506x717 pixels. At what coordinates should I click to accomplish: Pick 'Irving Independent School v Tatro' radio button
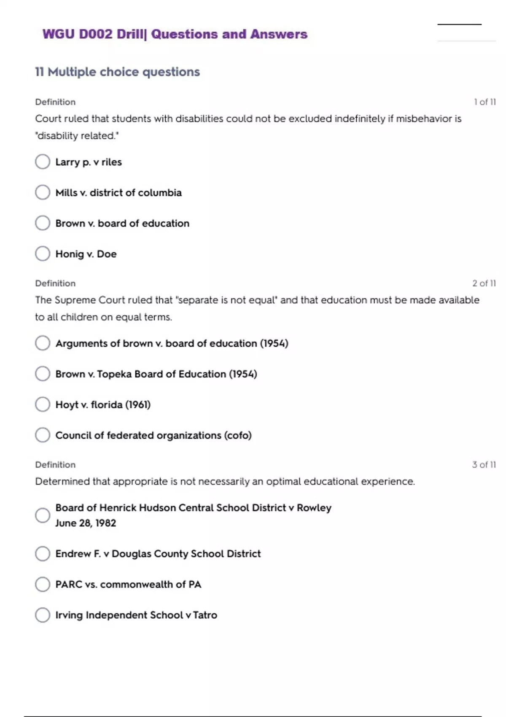43,615
